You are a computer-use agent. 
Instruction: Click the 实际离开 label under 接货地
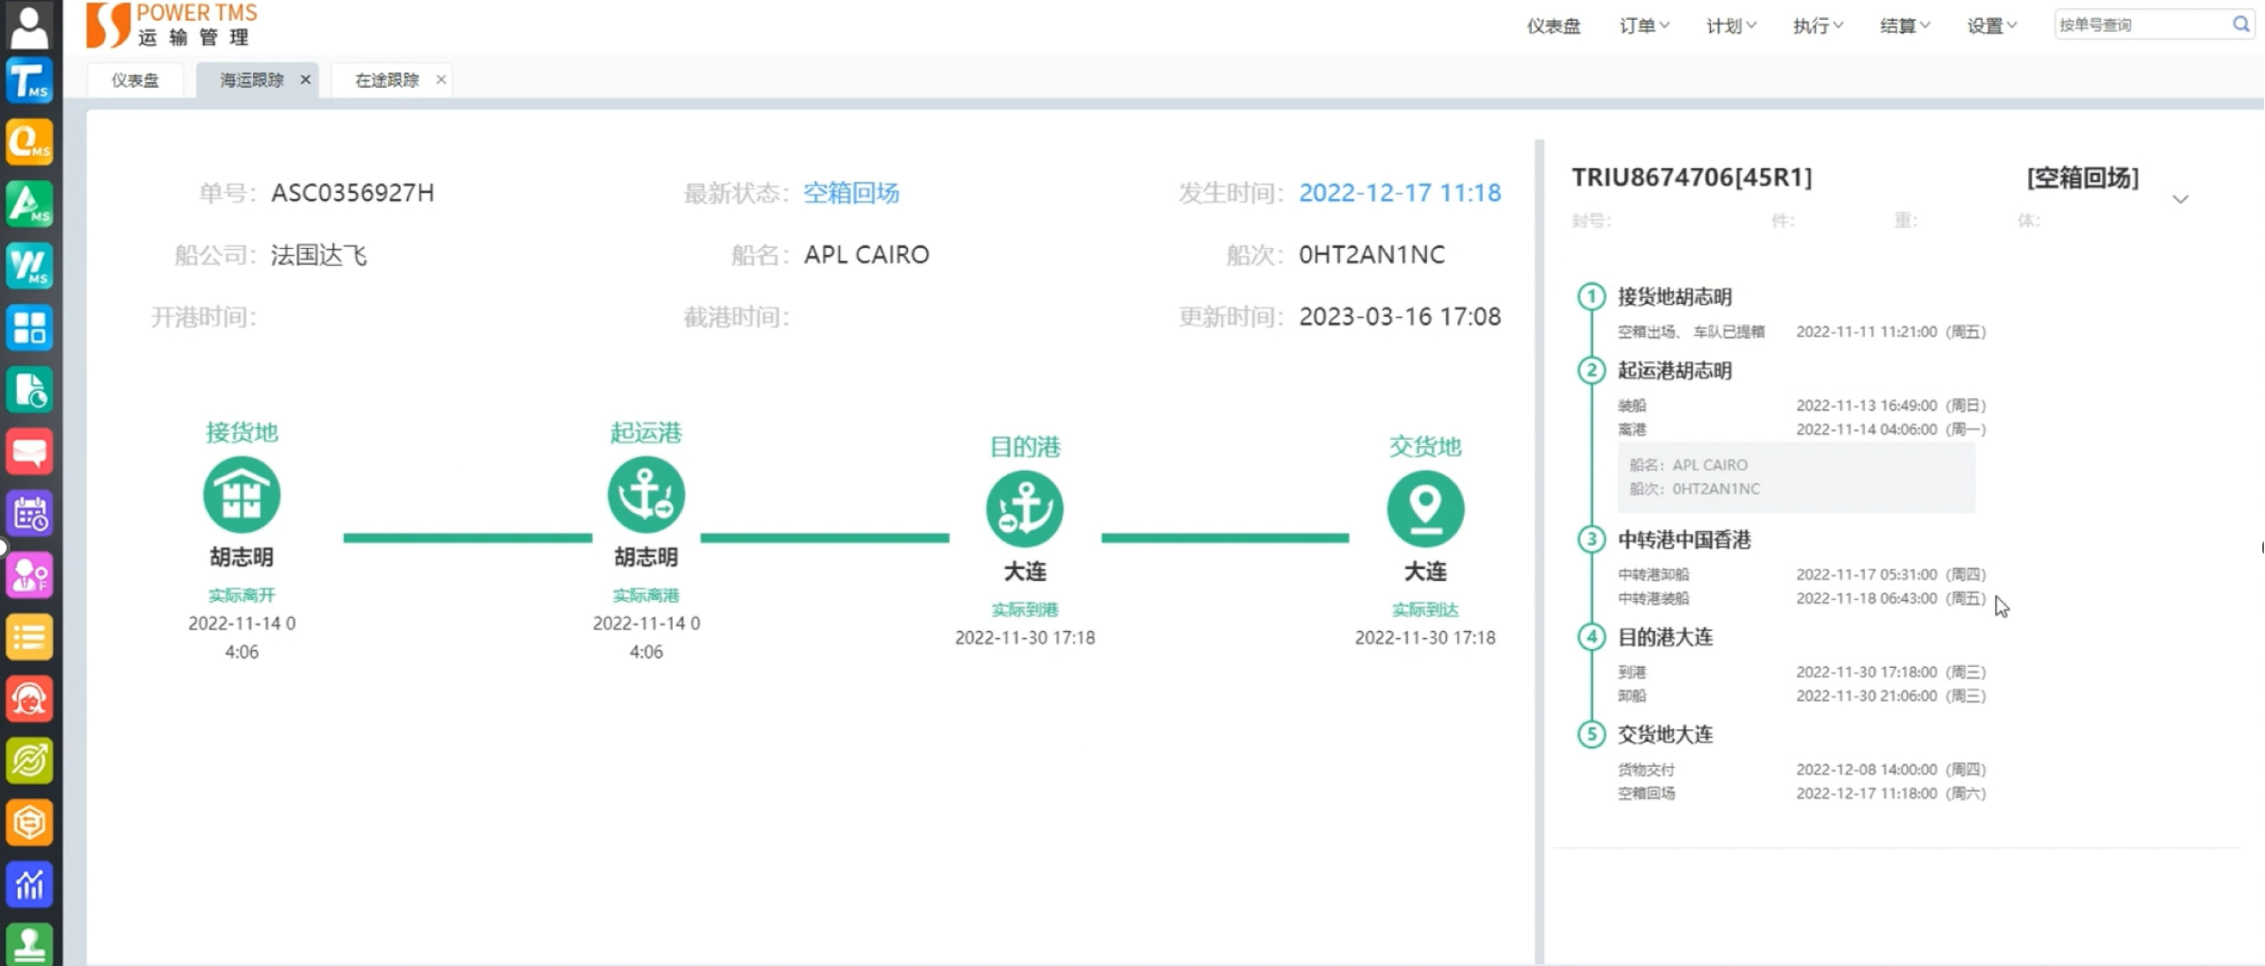(x=242, y=595)
